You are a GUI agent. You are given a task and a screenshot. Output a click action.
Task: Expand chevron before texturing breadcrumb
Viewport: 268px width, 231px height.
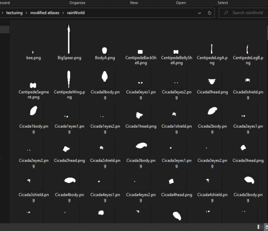click(x=2, y=13)
